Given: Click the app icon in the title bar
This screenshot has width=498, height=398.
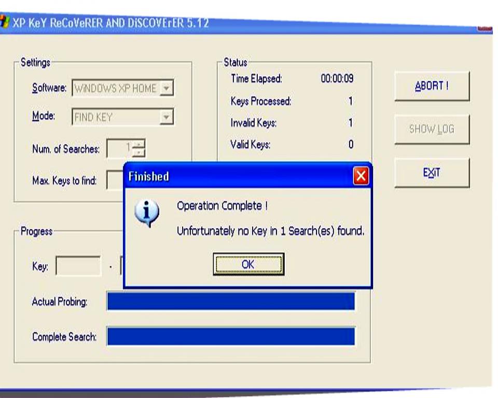Looking at the screenshot, I should click(x=4, y=22).
